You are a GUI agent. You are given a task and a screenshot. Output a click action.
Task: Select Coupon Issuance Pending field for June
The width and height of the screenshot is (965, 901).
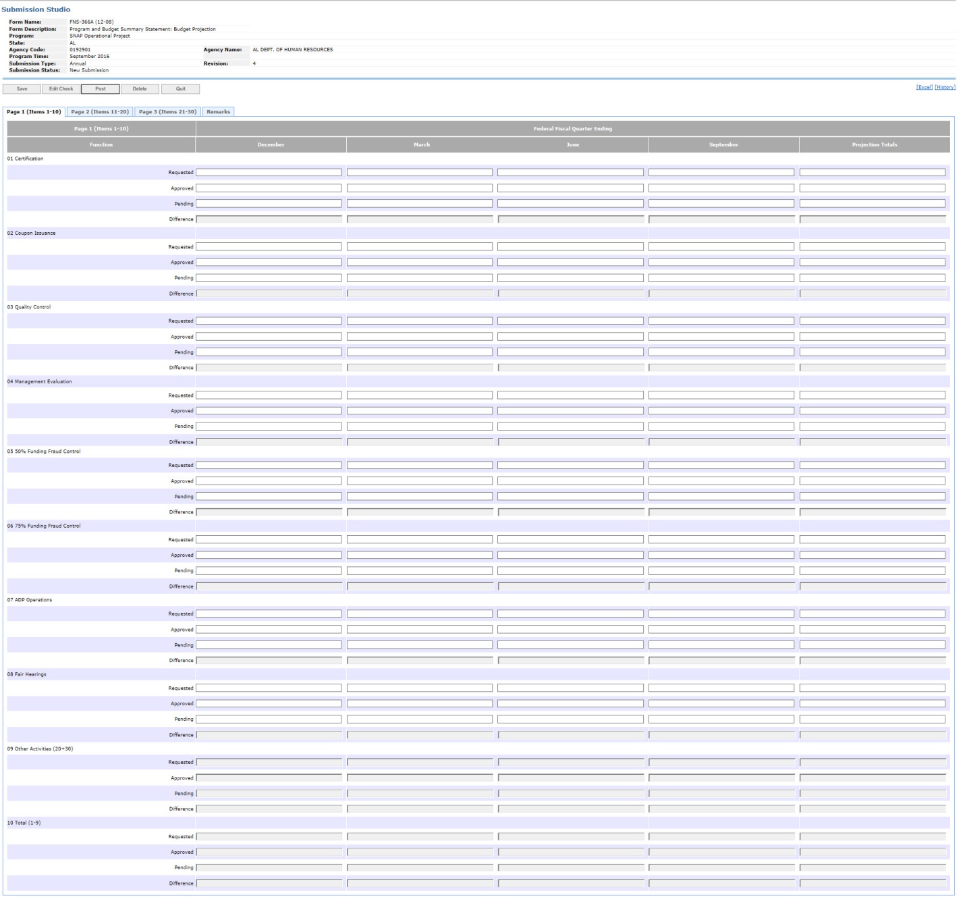point(570,278)
